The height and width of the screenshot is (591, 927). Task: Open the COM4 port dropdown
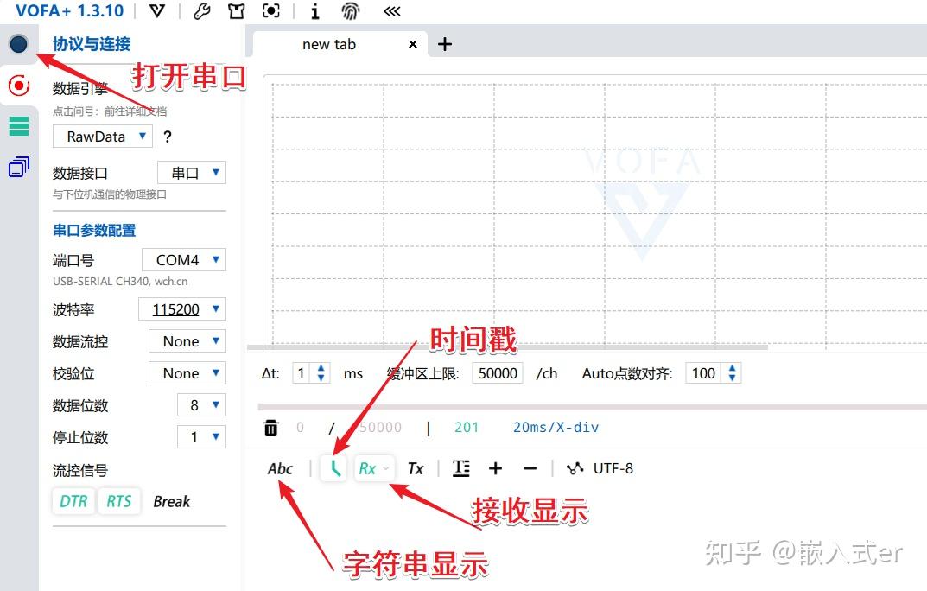pos(183,259)
